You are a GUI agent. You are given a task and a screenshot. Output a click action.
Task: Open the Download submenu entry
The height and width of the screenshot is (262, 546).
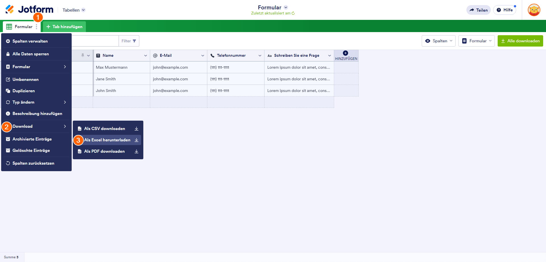36,126
